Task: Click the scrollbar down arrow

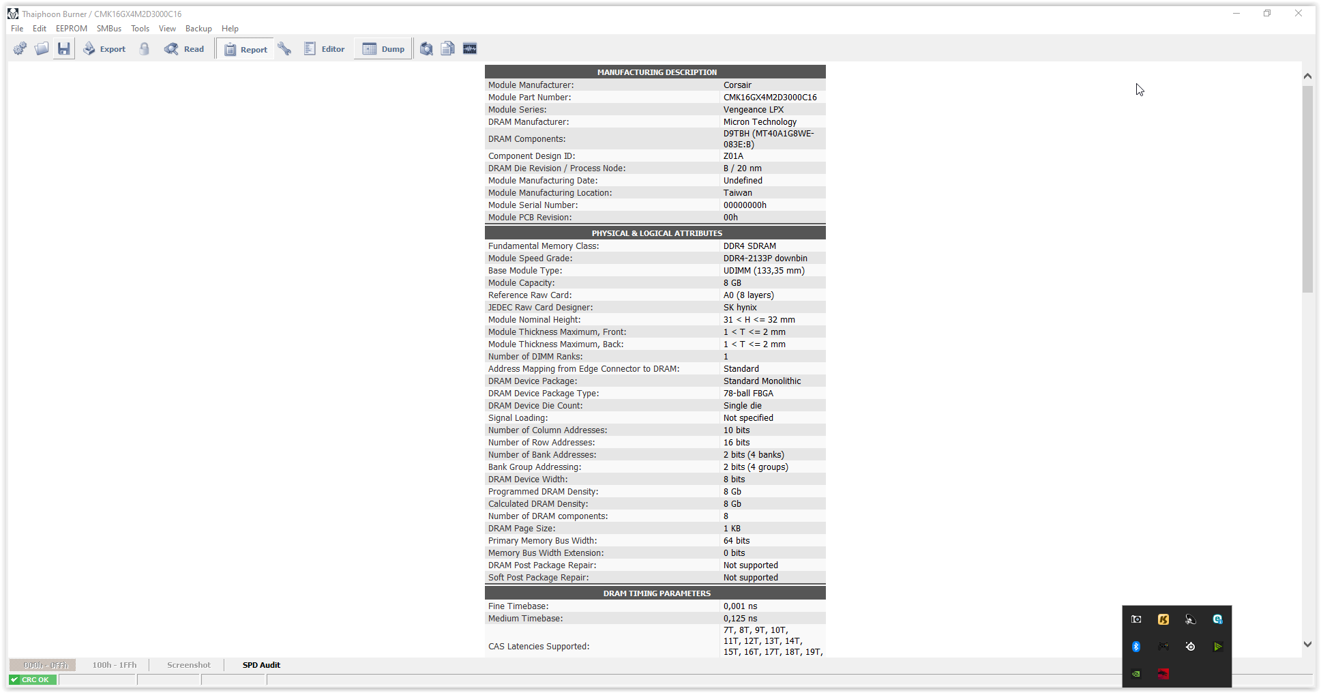Action: click(x=1307, y=644)
